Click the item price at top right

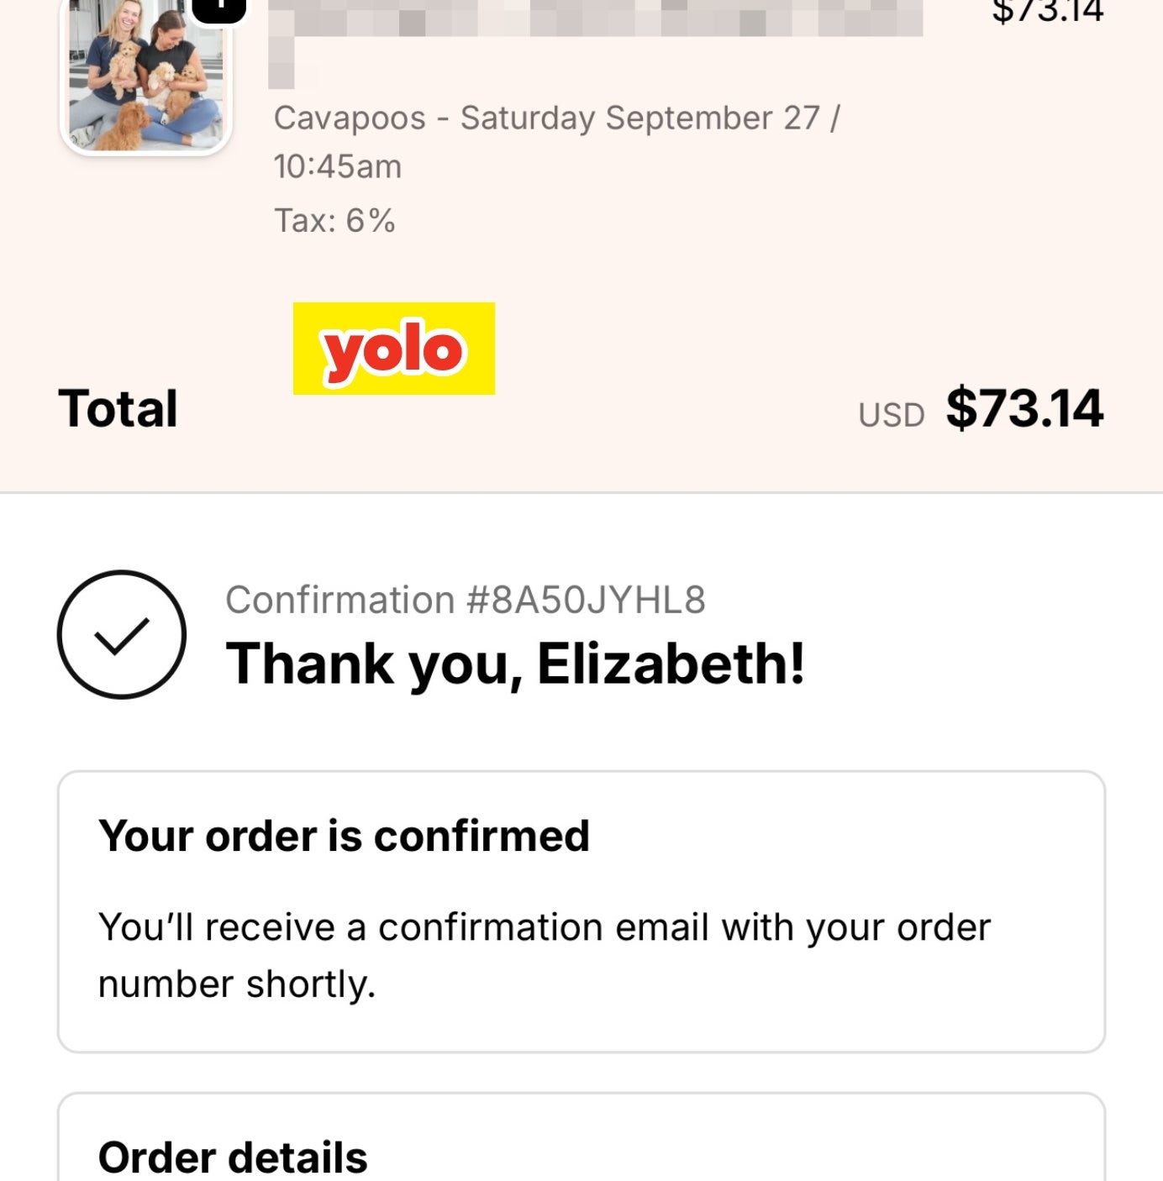[1047, 12]
